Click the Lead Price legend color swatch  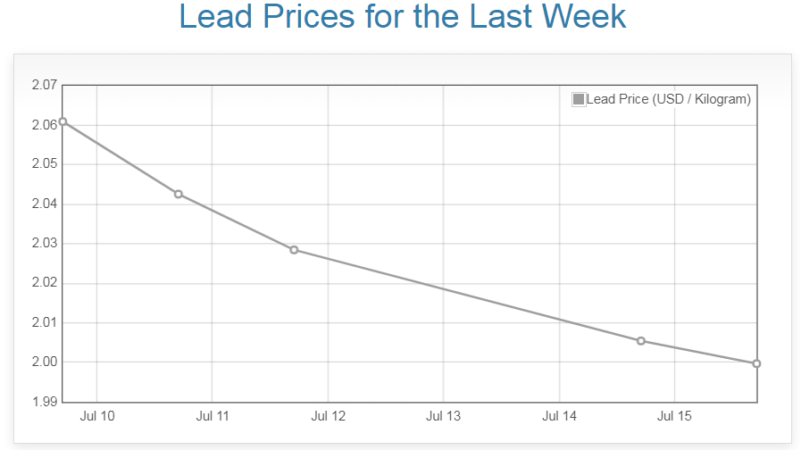point(579,99)
